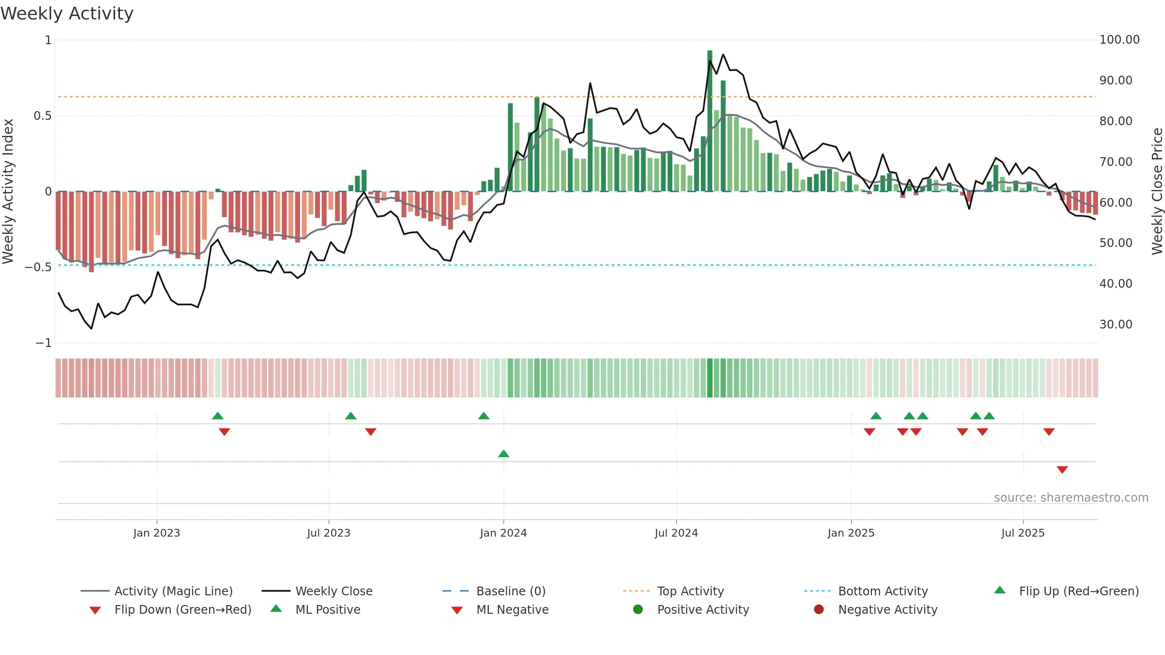Click the Jul 2024 axis label

click(x=676, y=533)
